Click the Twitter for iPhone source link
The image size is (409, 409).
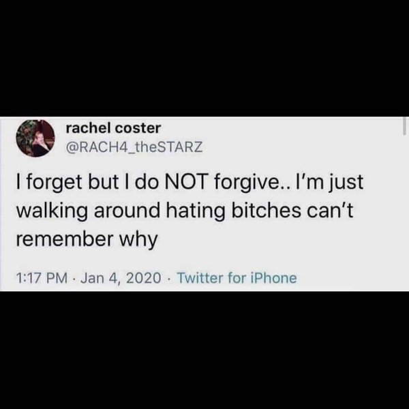237,278
